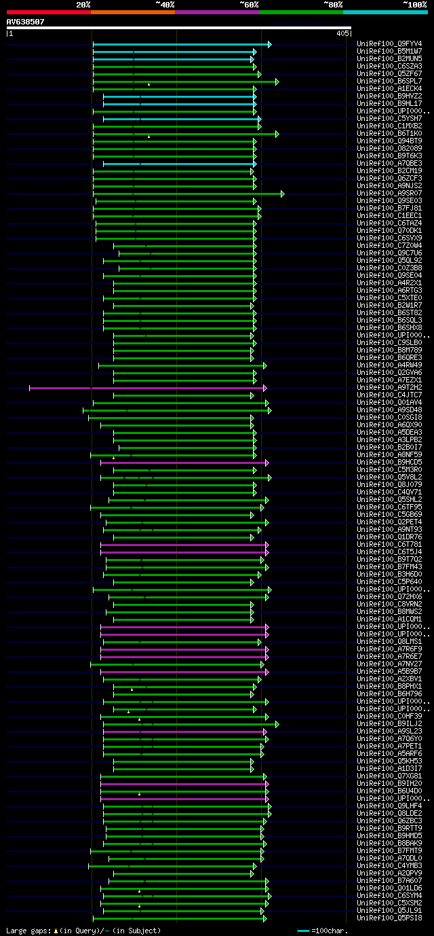434x936 pixels.
Task: Click the orange ~40% identity legend bar
Action: 133,12
